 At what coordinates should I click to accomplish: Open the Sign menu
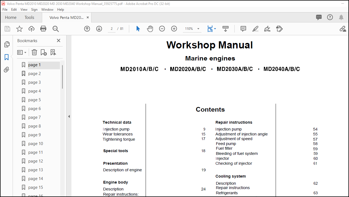(34, 9)
